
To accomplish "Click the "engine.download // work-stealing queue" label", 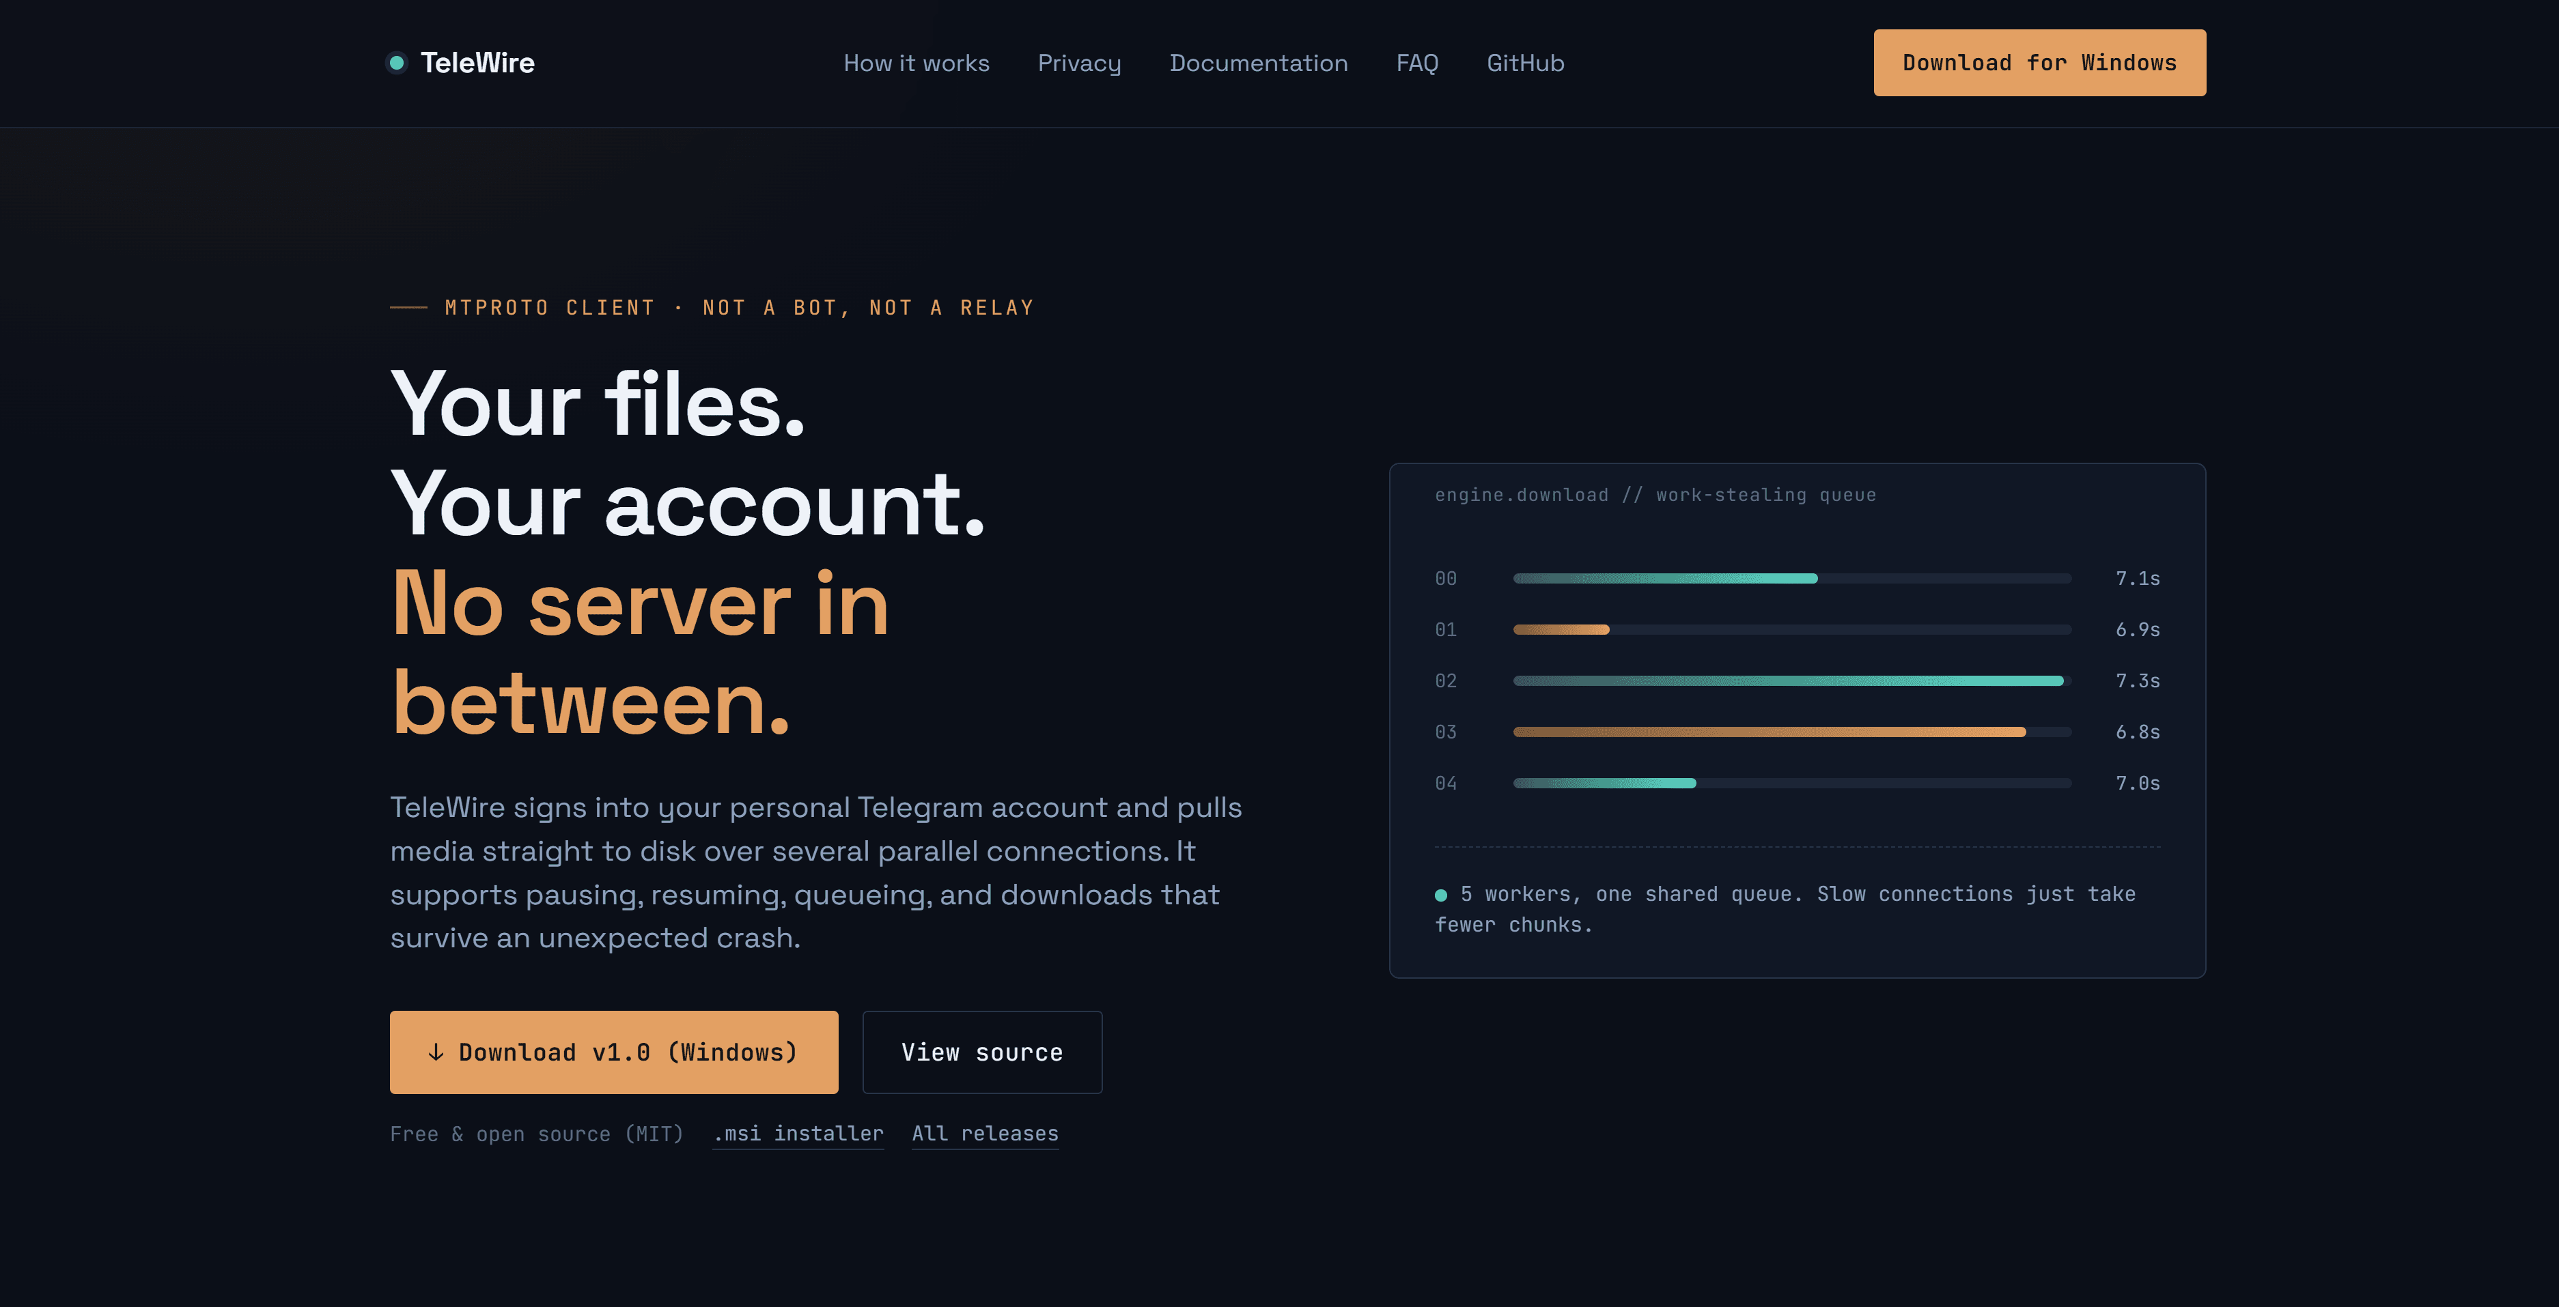I will coord(1655,495).
